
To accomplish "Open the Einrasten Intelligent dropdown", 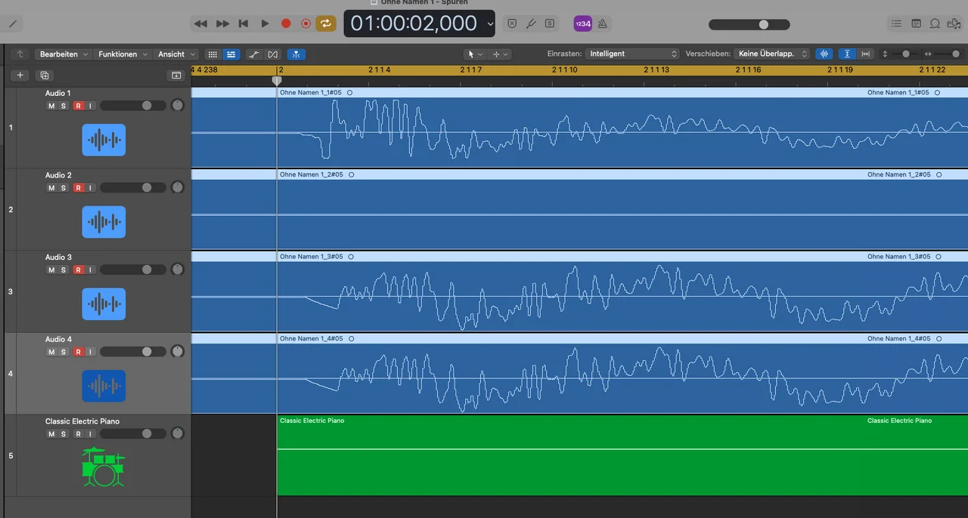I will click(x=633, y=54).
